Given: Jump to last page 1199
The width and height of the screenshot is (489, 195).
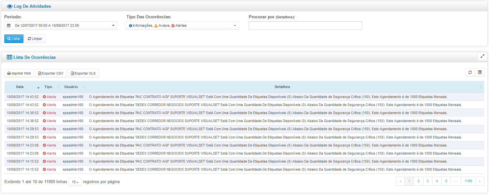Looking at the screenshot, I should coord(468,181).
